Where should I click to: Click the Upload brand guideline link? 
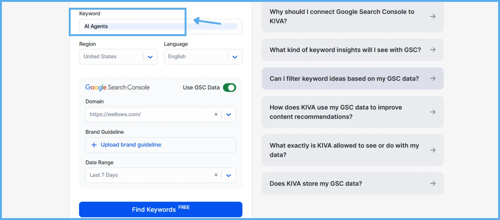pyautogui.click(x=131, y=145)
